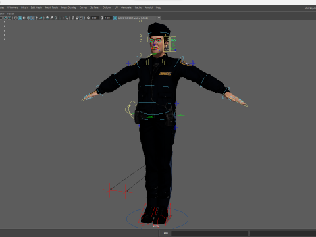Enable Use Default Material icon
316x237 pixels.
click(x=24, y=18)
